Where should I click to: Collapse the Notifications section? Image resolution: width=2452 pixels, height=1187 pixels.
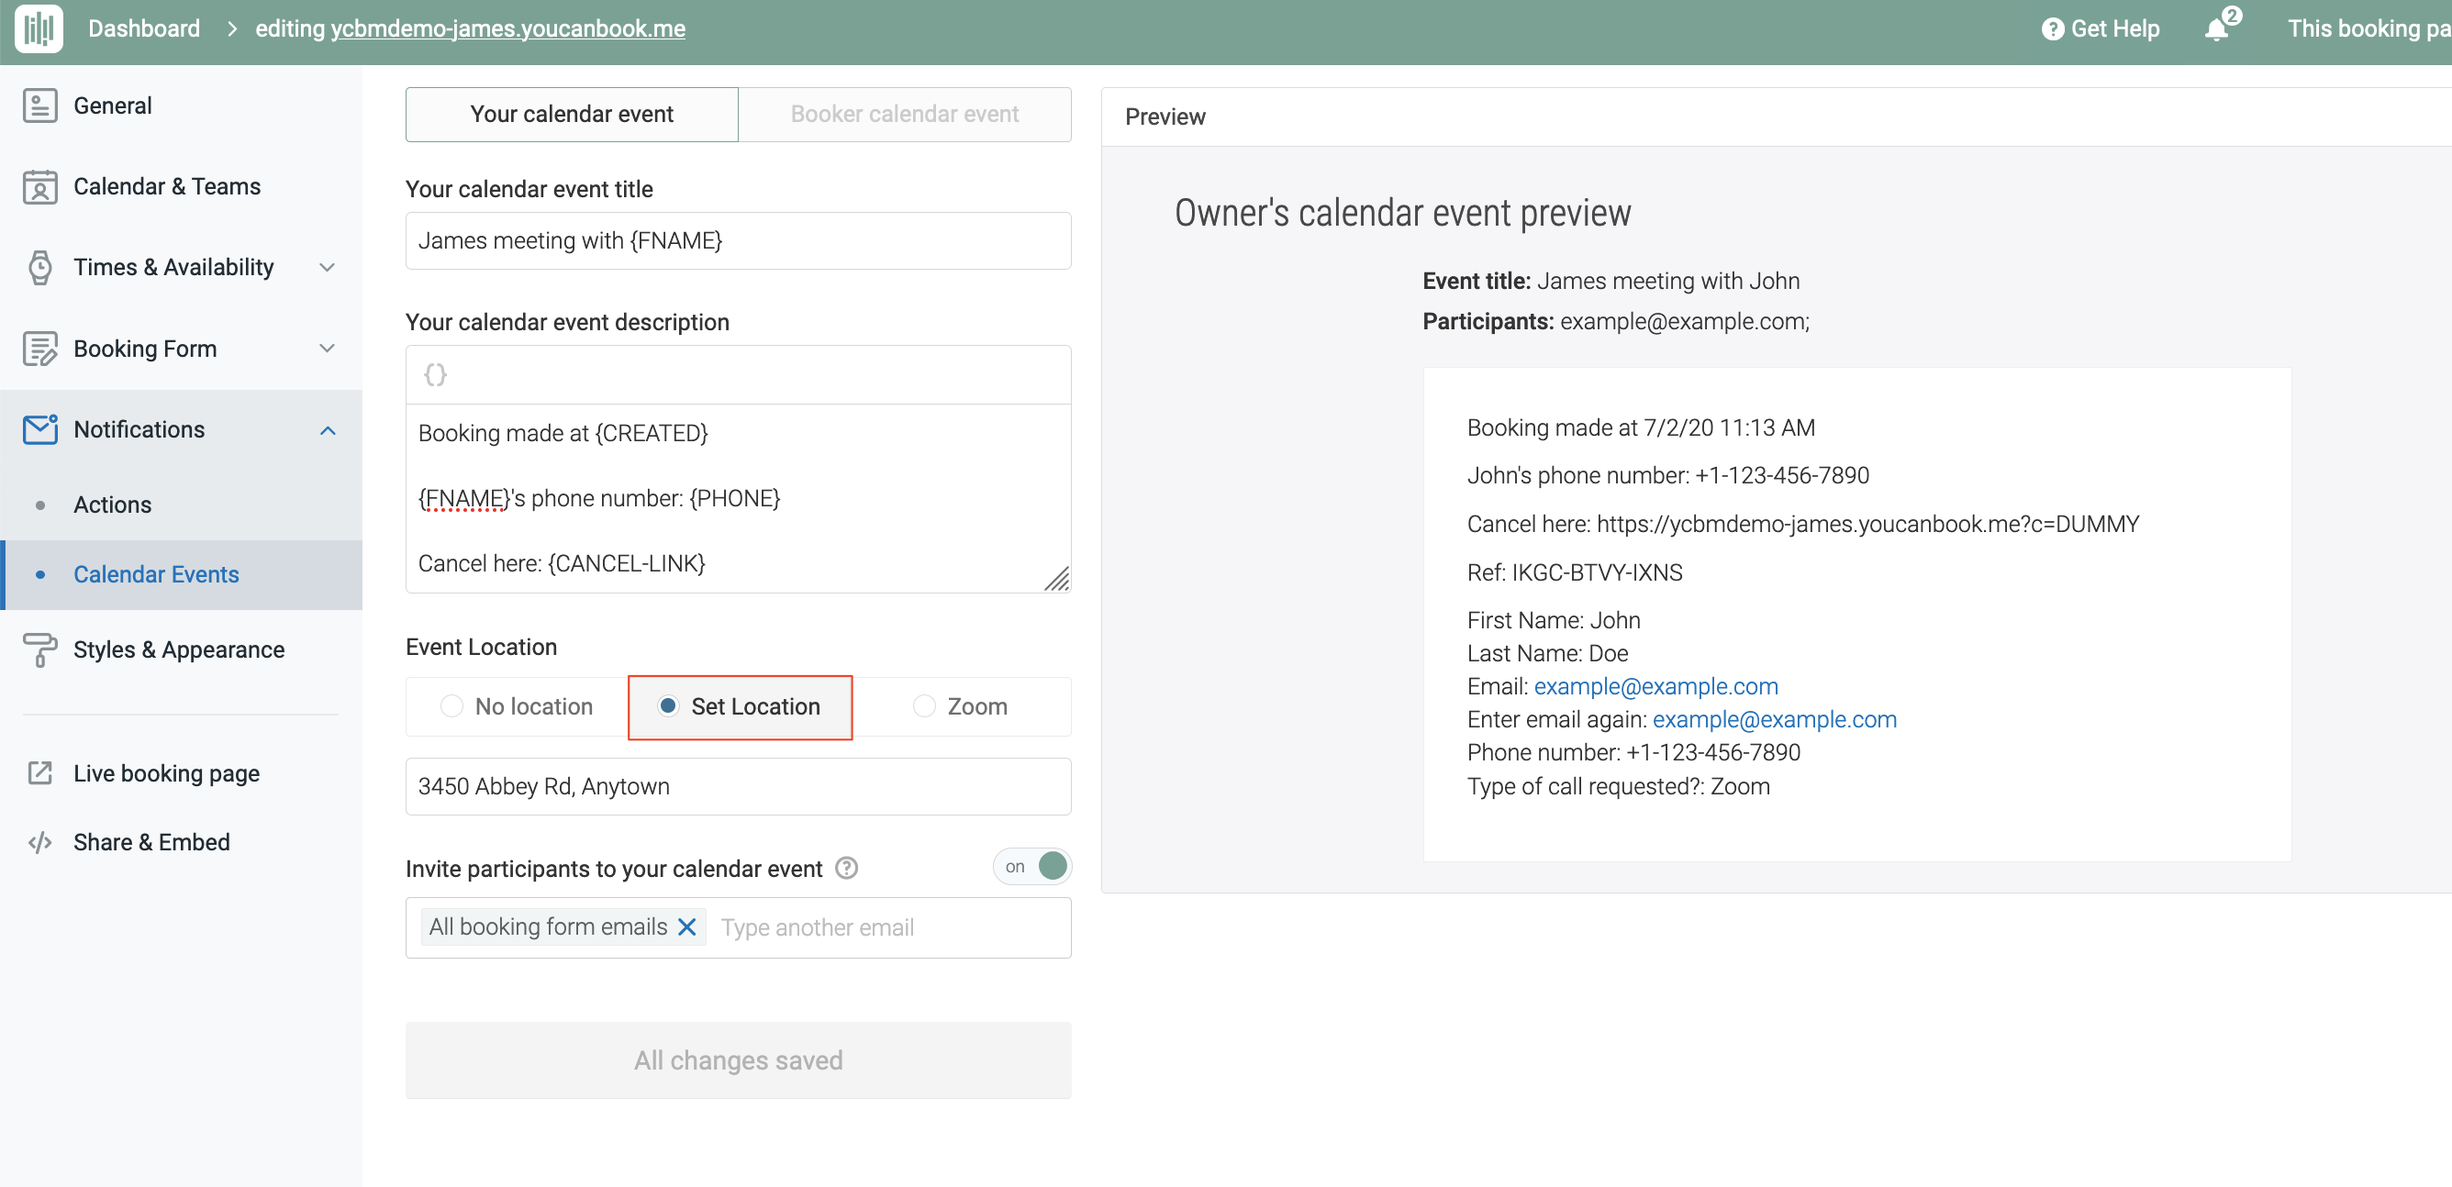pos(328,430)
